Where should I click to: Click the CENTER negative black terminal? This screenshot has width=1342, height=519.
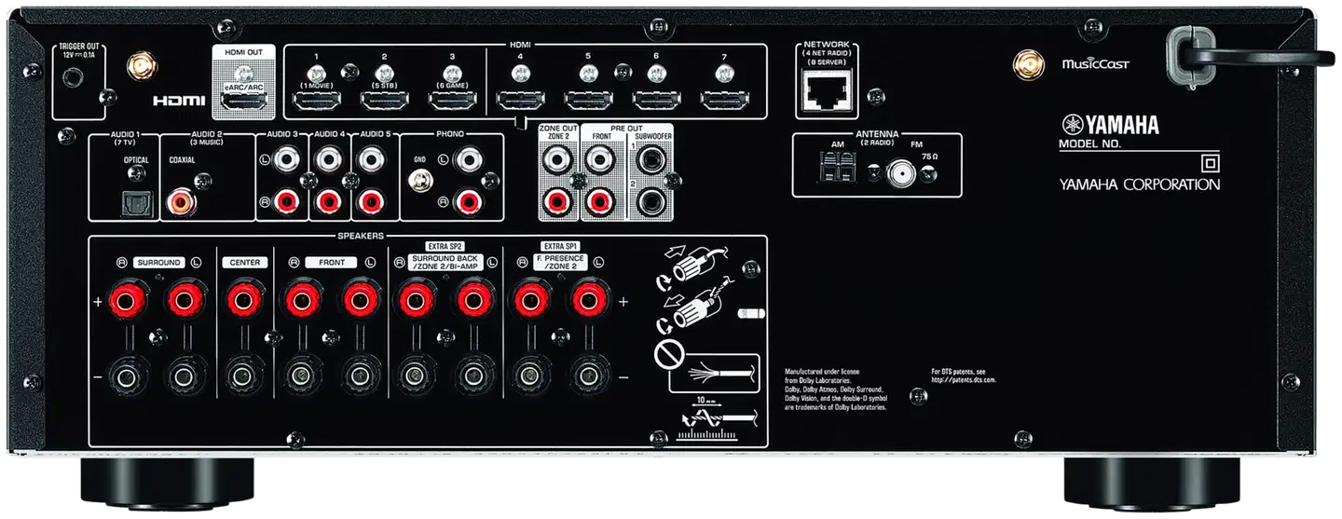pyautogui.click(x=242, y=376)
